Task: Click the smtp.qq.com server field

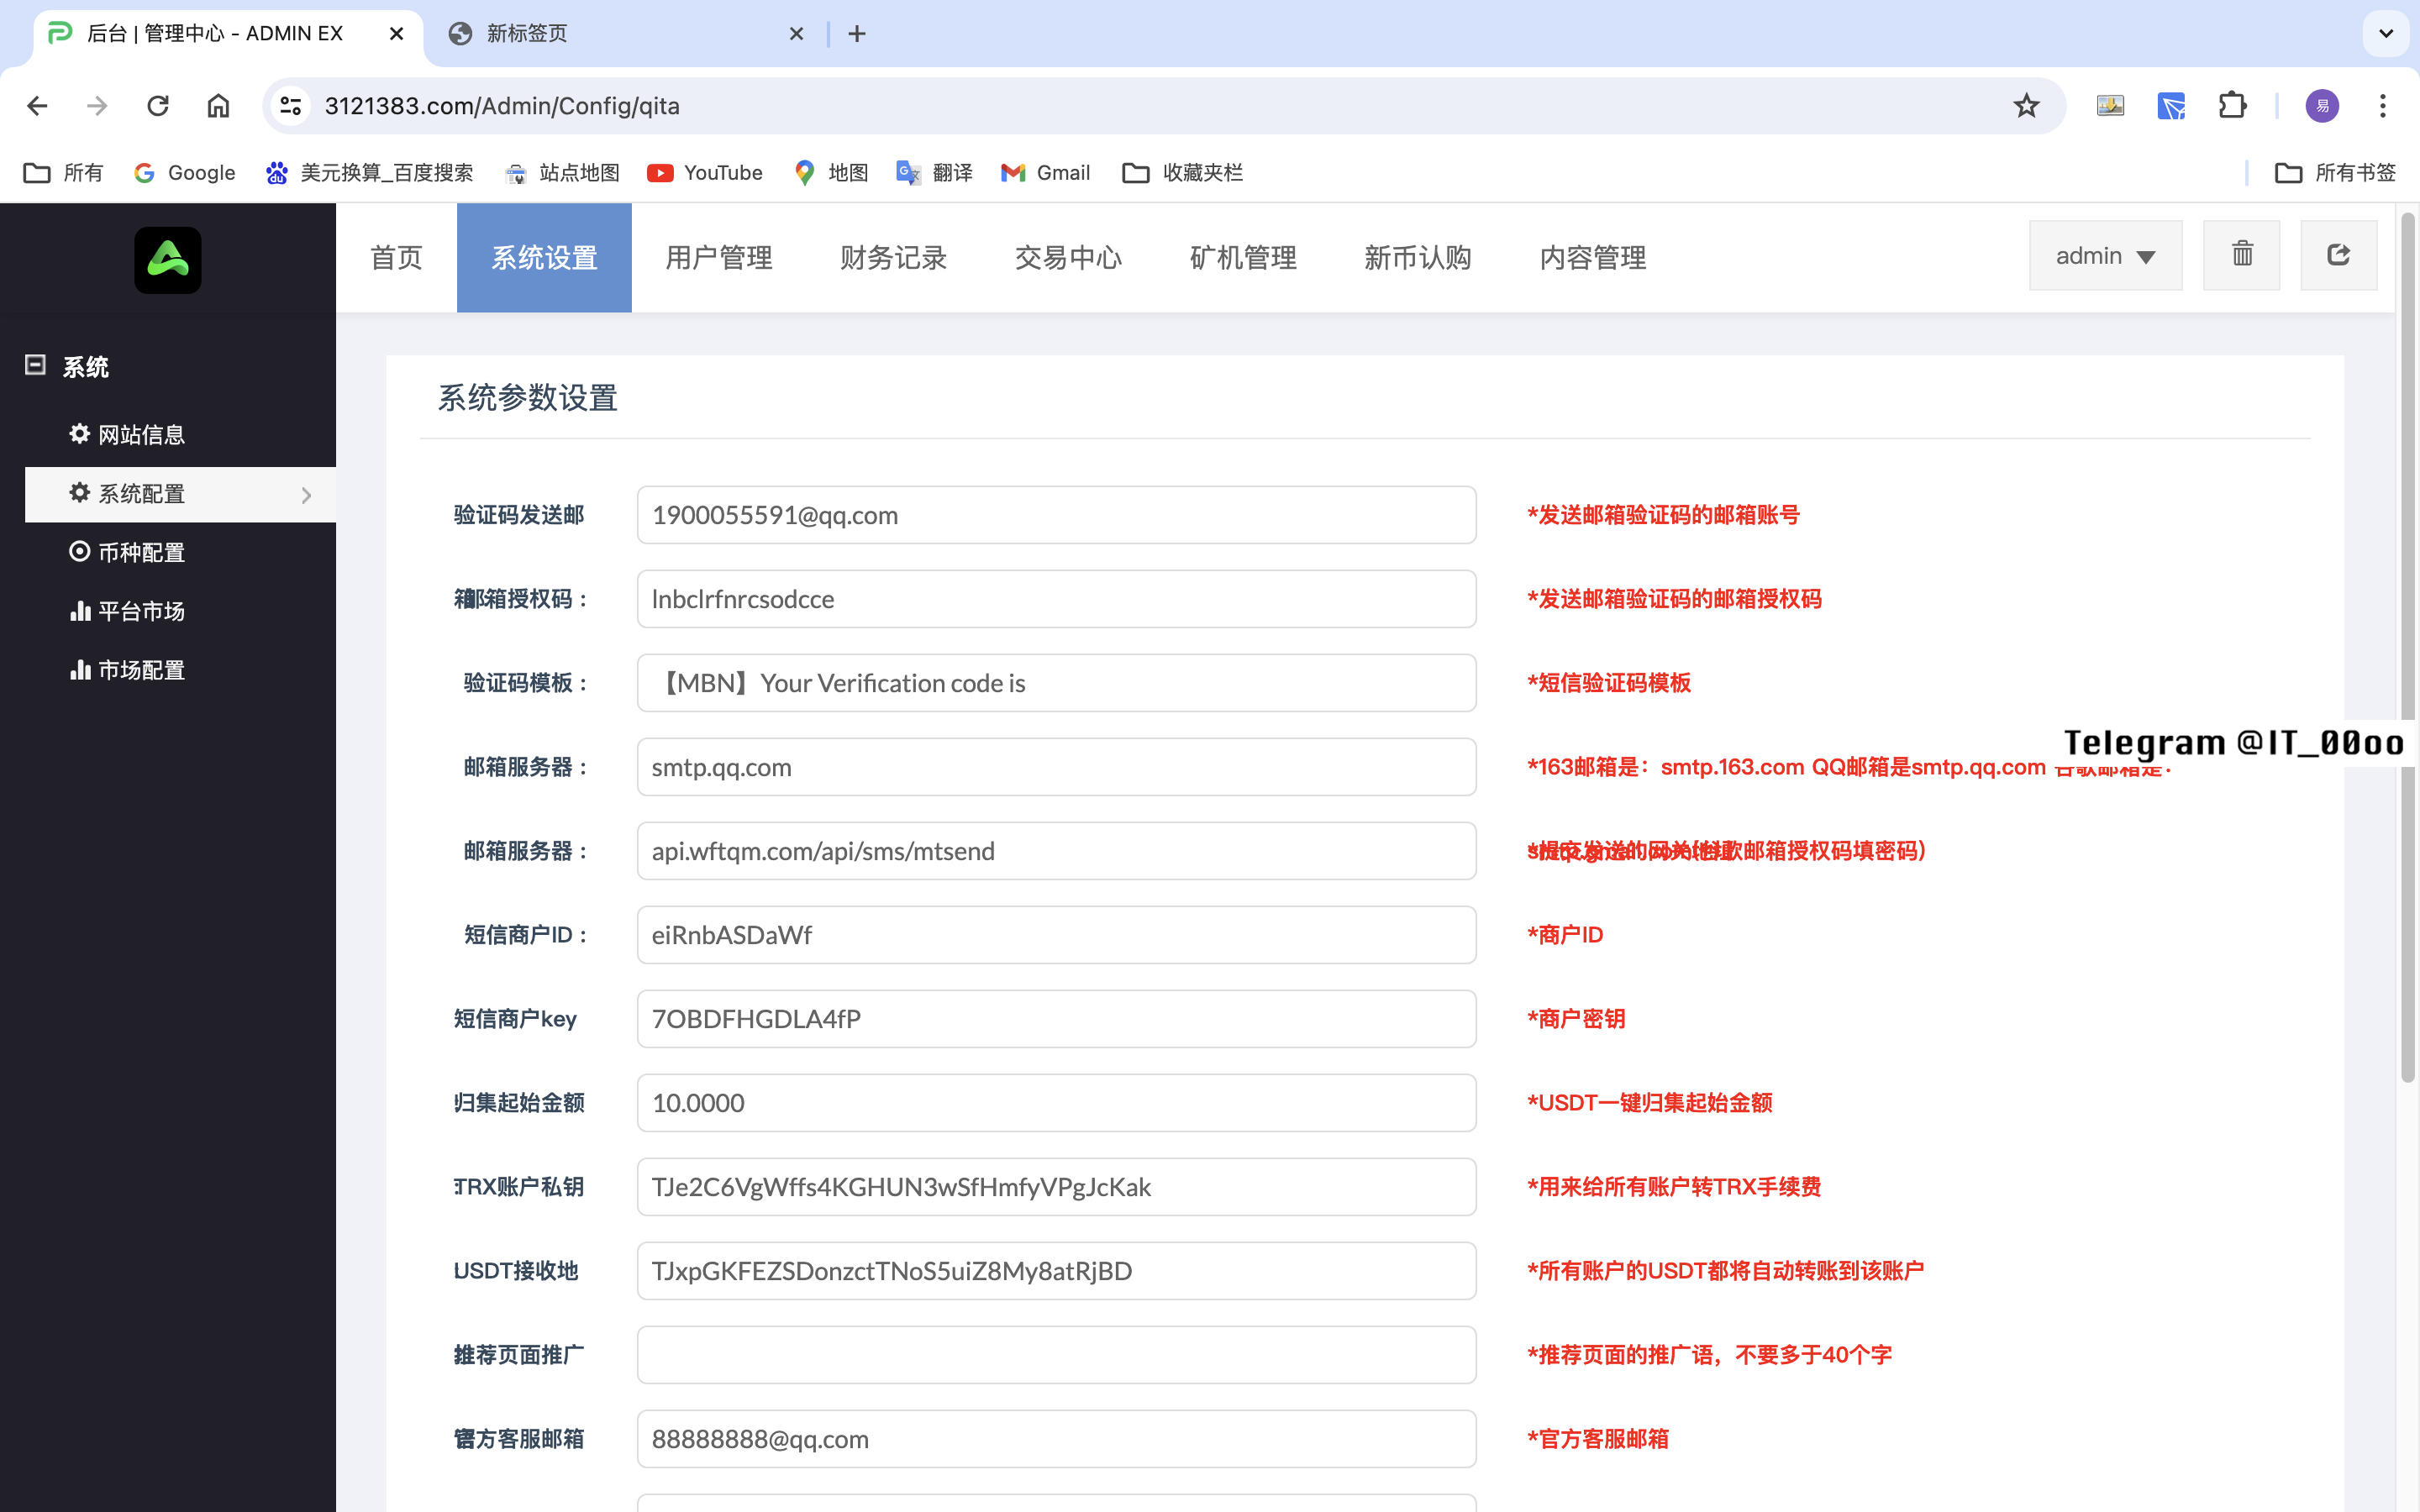Action: 1056,767
